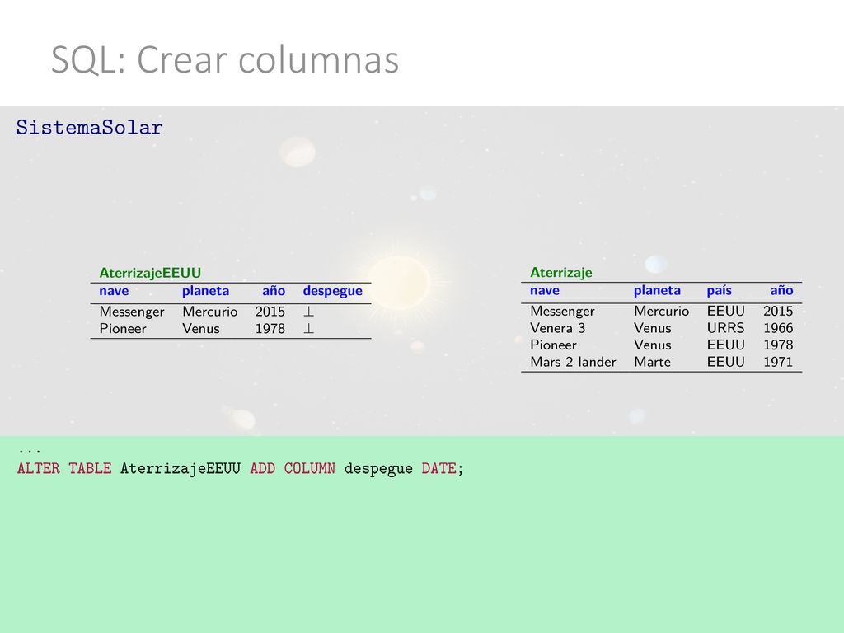This screenshot has width=844, height=633.
Task: Select the SistemaSolar database label
Action: (89, 128)
